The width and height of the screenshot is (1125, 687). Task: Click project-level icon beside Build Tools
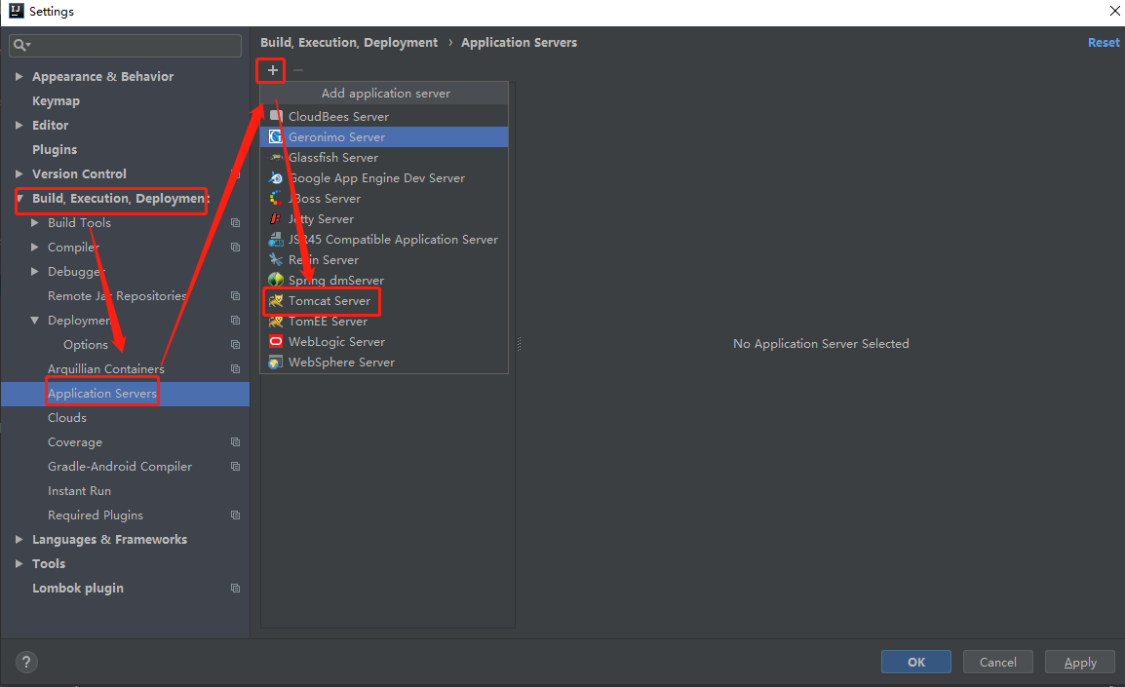coord(235,223)
